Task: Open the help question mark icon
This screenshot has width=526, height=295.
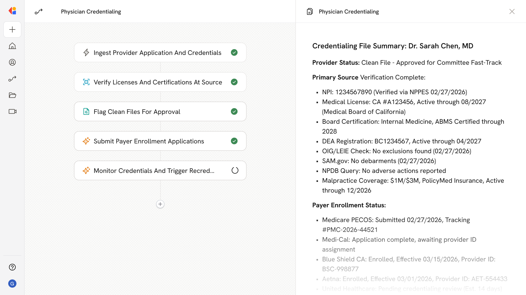Action: tap(12, 267)
